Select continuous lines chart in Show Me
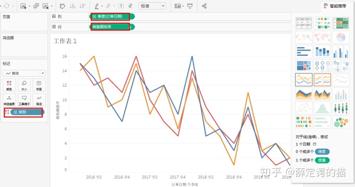Screen dimensions: 355x187 (x=304, y=80)
